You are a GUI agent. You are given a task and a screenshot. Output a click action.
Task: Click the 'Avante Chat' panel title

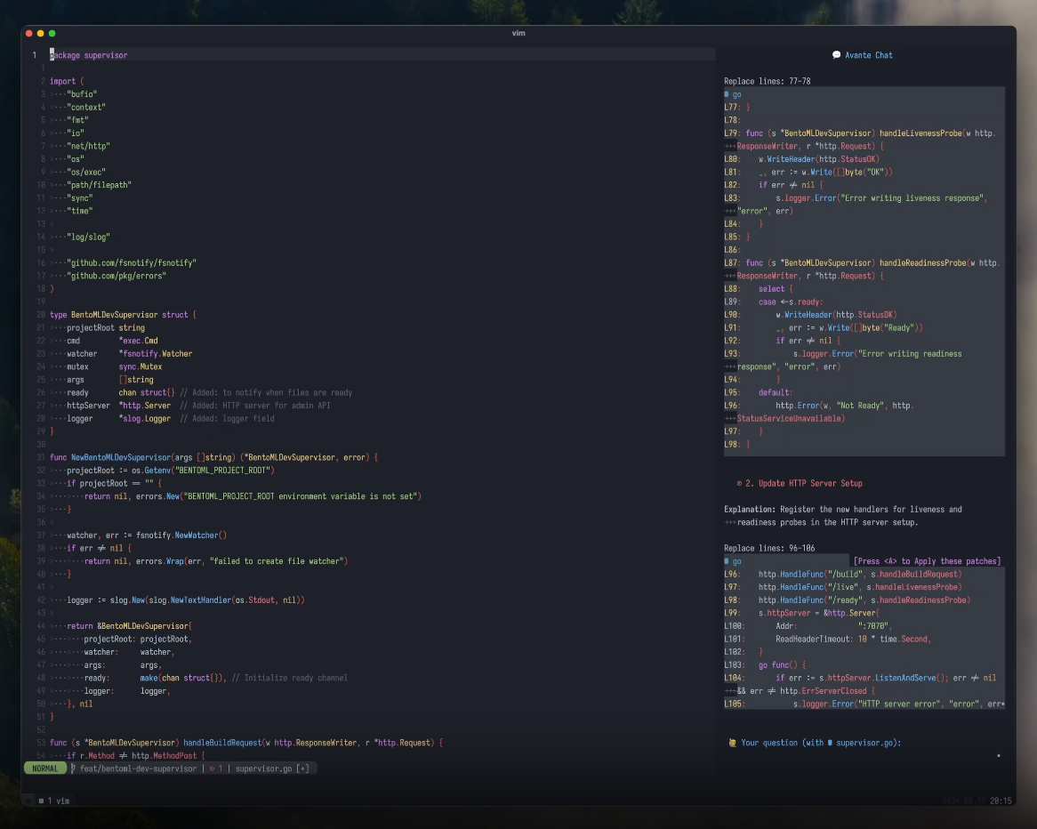click(868, 55)
